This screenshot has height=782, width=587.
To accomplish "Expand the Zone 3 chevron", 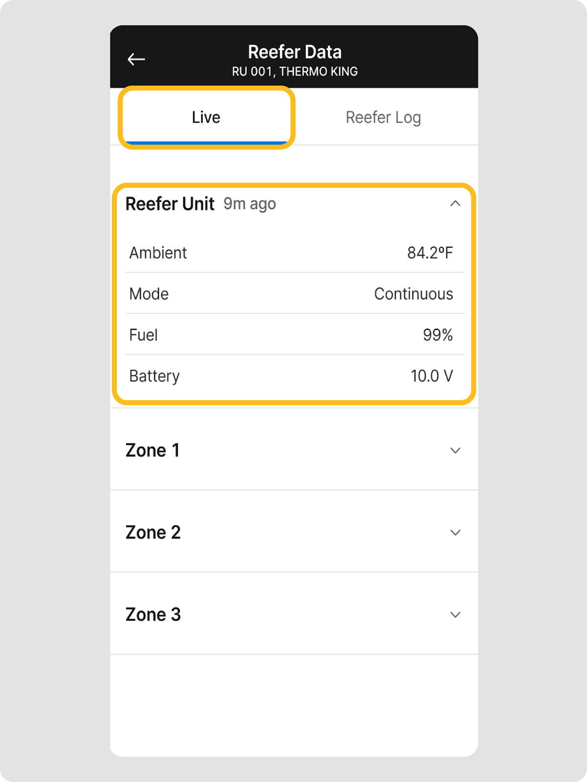I will pos(455,614).
